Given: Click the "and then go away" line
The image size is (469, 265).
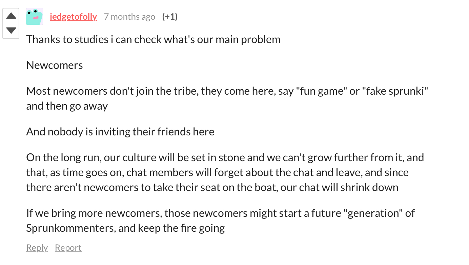Looking at the screenshot, I should coord(67,106).
